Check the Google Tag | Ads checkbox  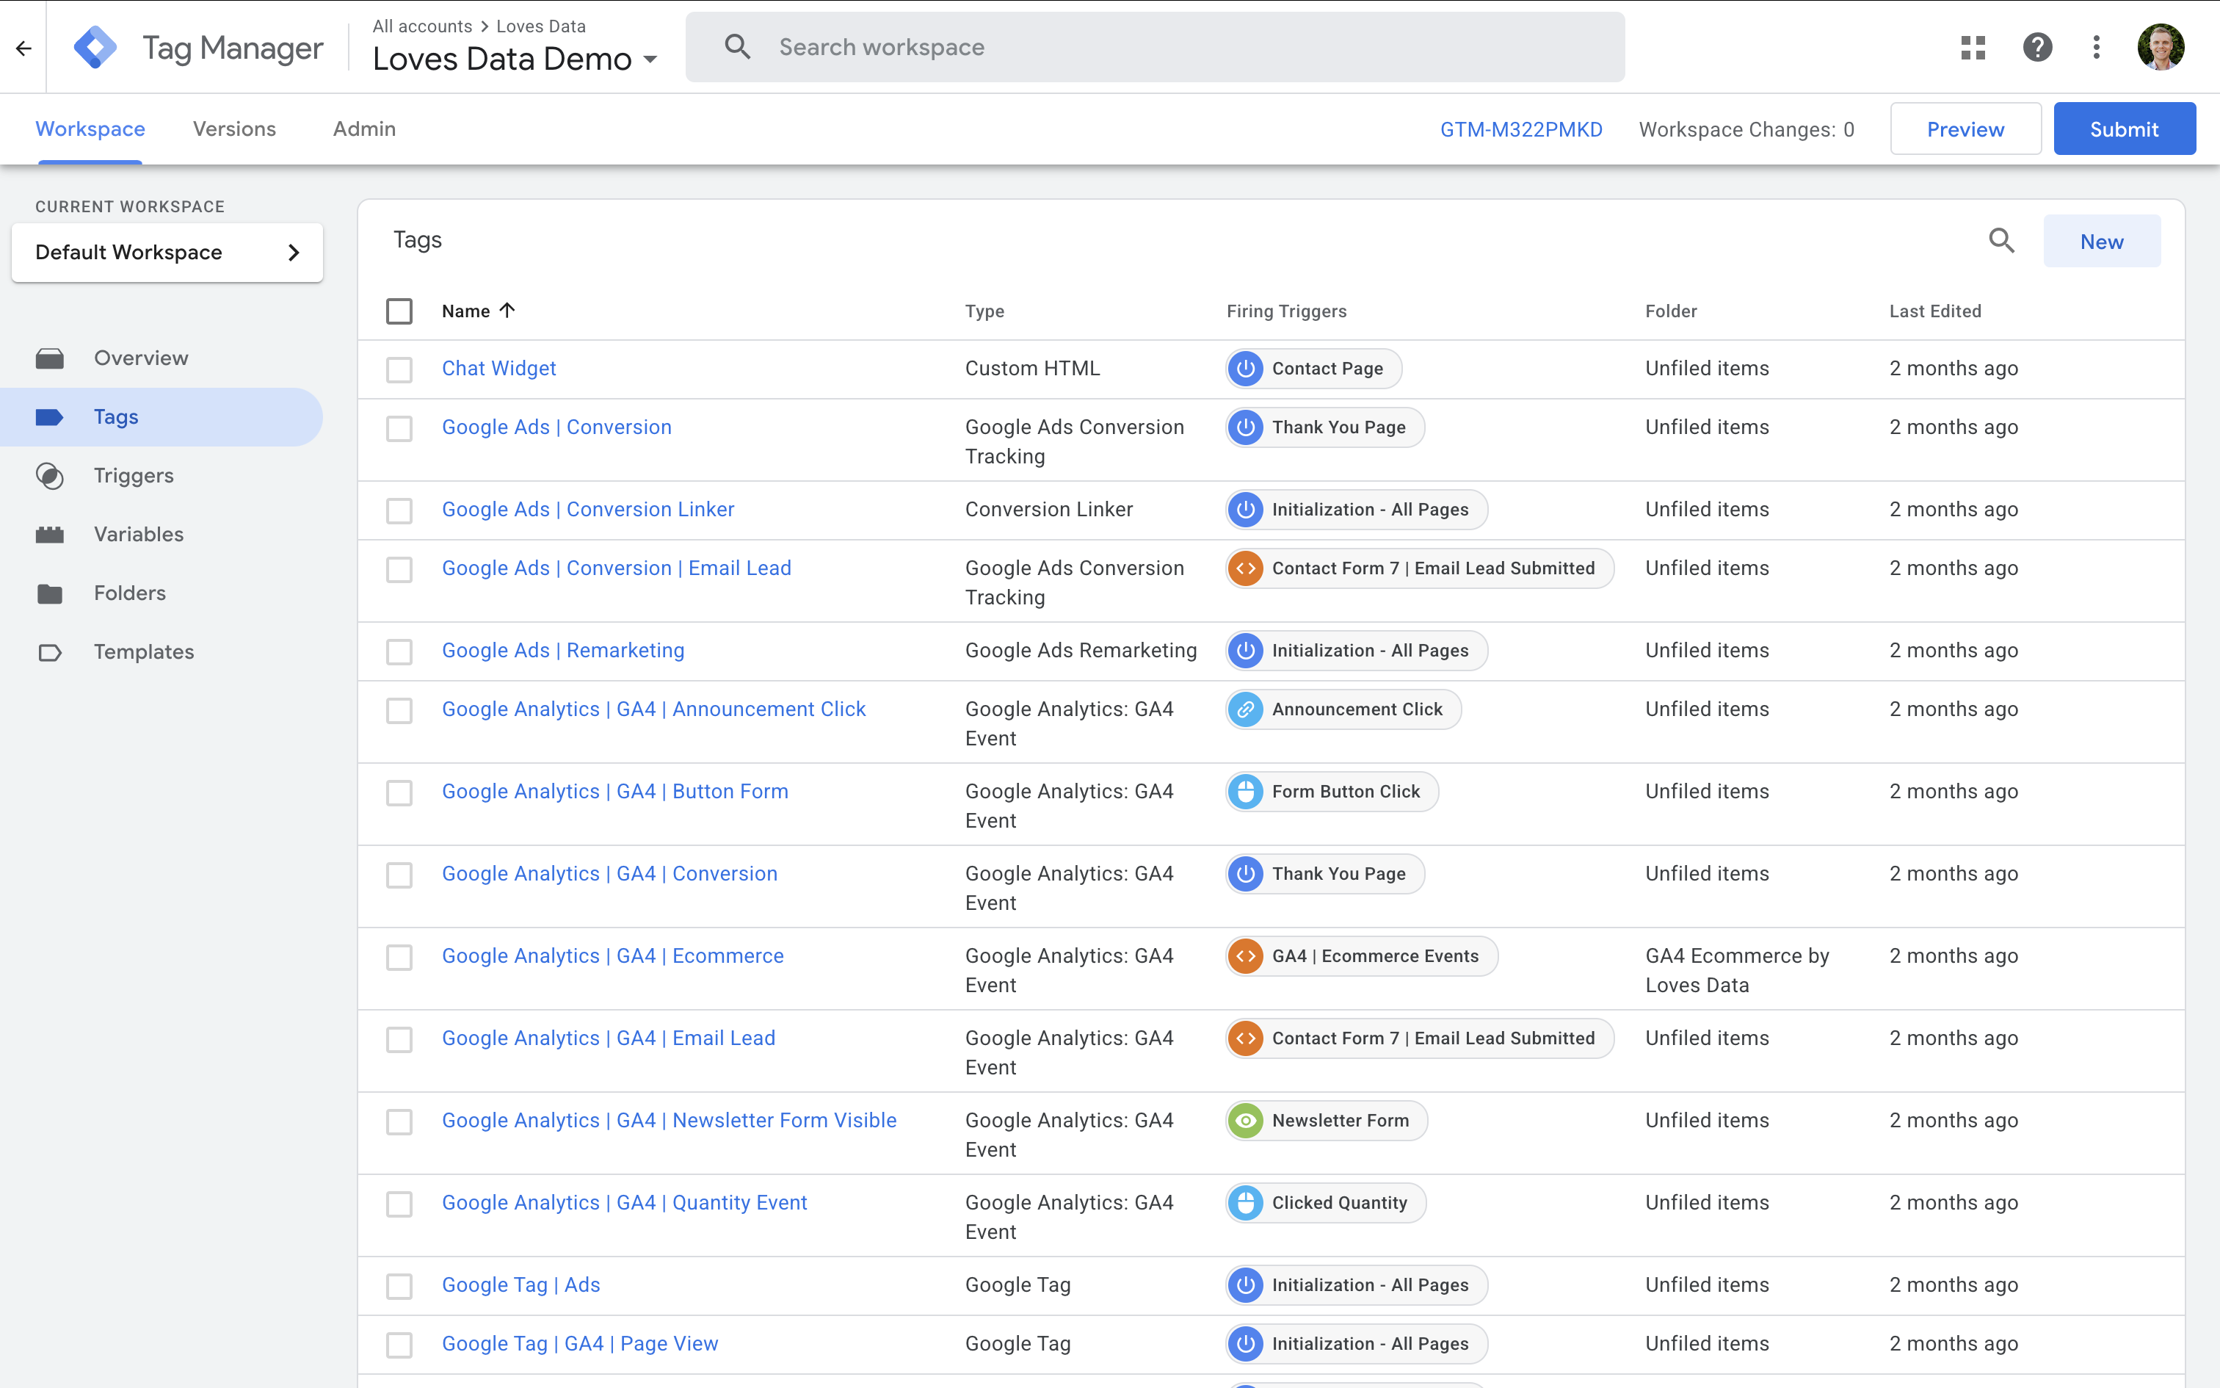(x=399, y=1285)
